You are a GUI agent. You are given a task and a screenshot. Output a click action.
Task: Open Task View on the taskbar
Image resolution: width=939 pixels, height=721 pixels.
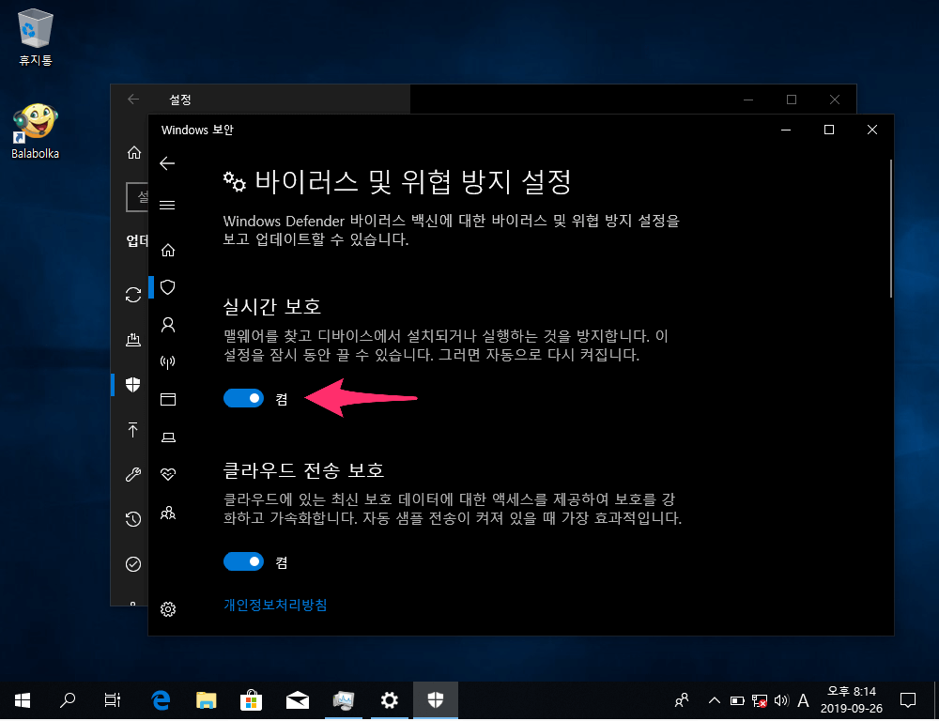pyautogui.click(x=113, y=699)
